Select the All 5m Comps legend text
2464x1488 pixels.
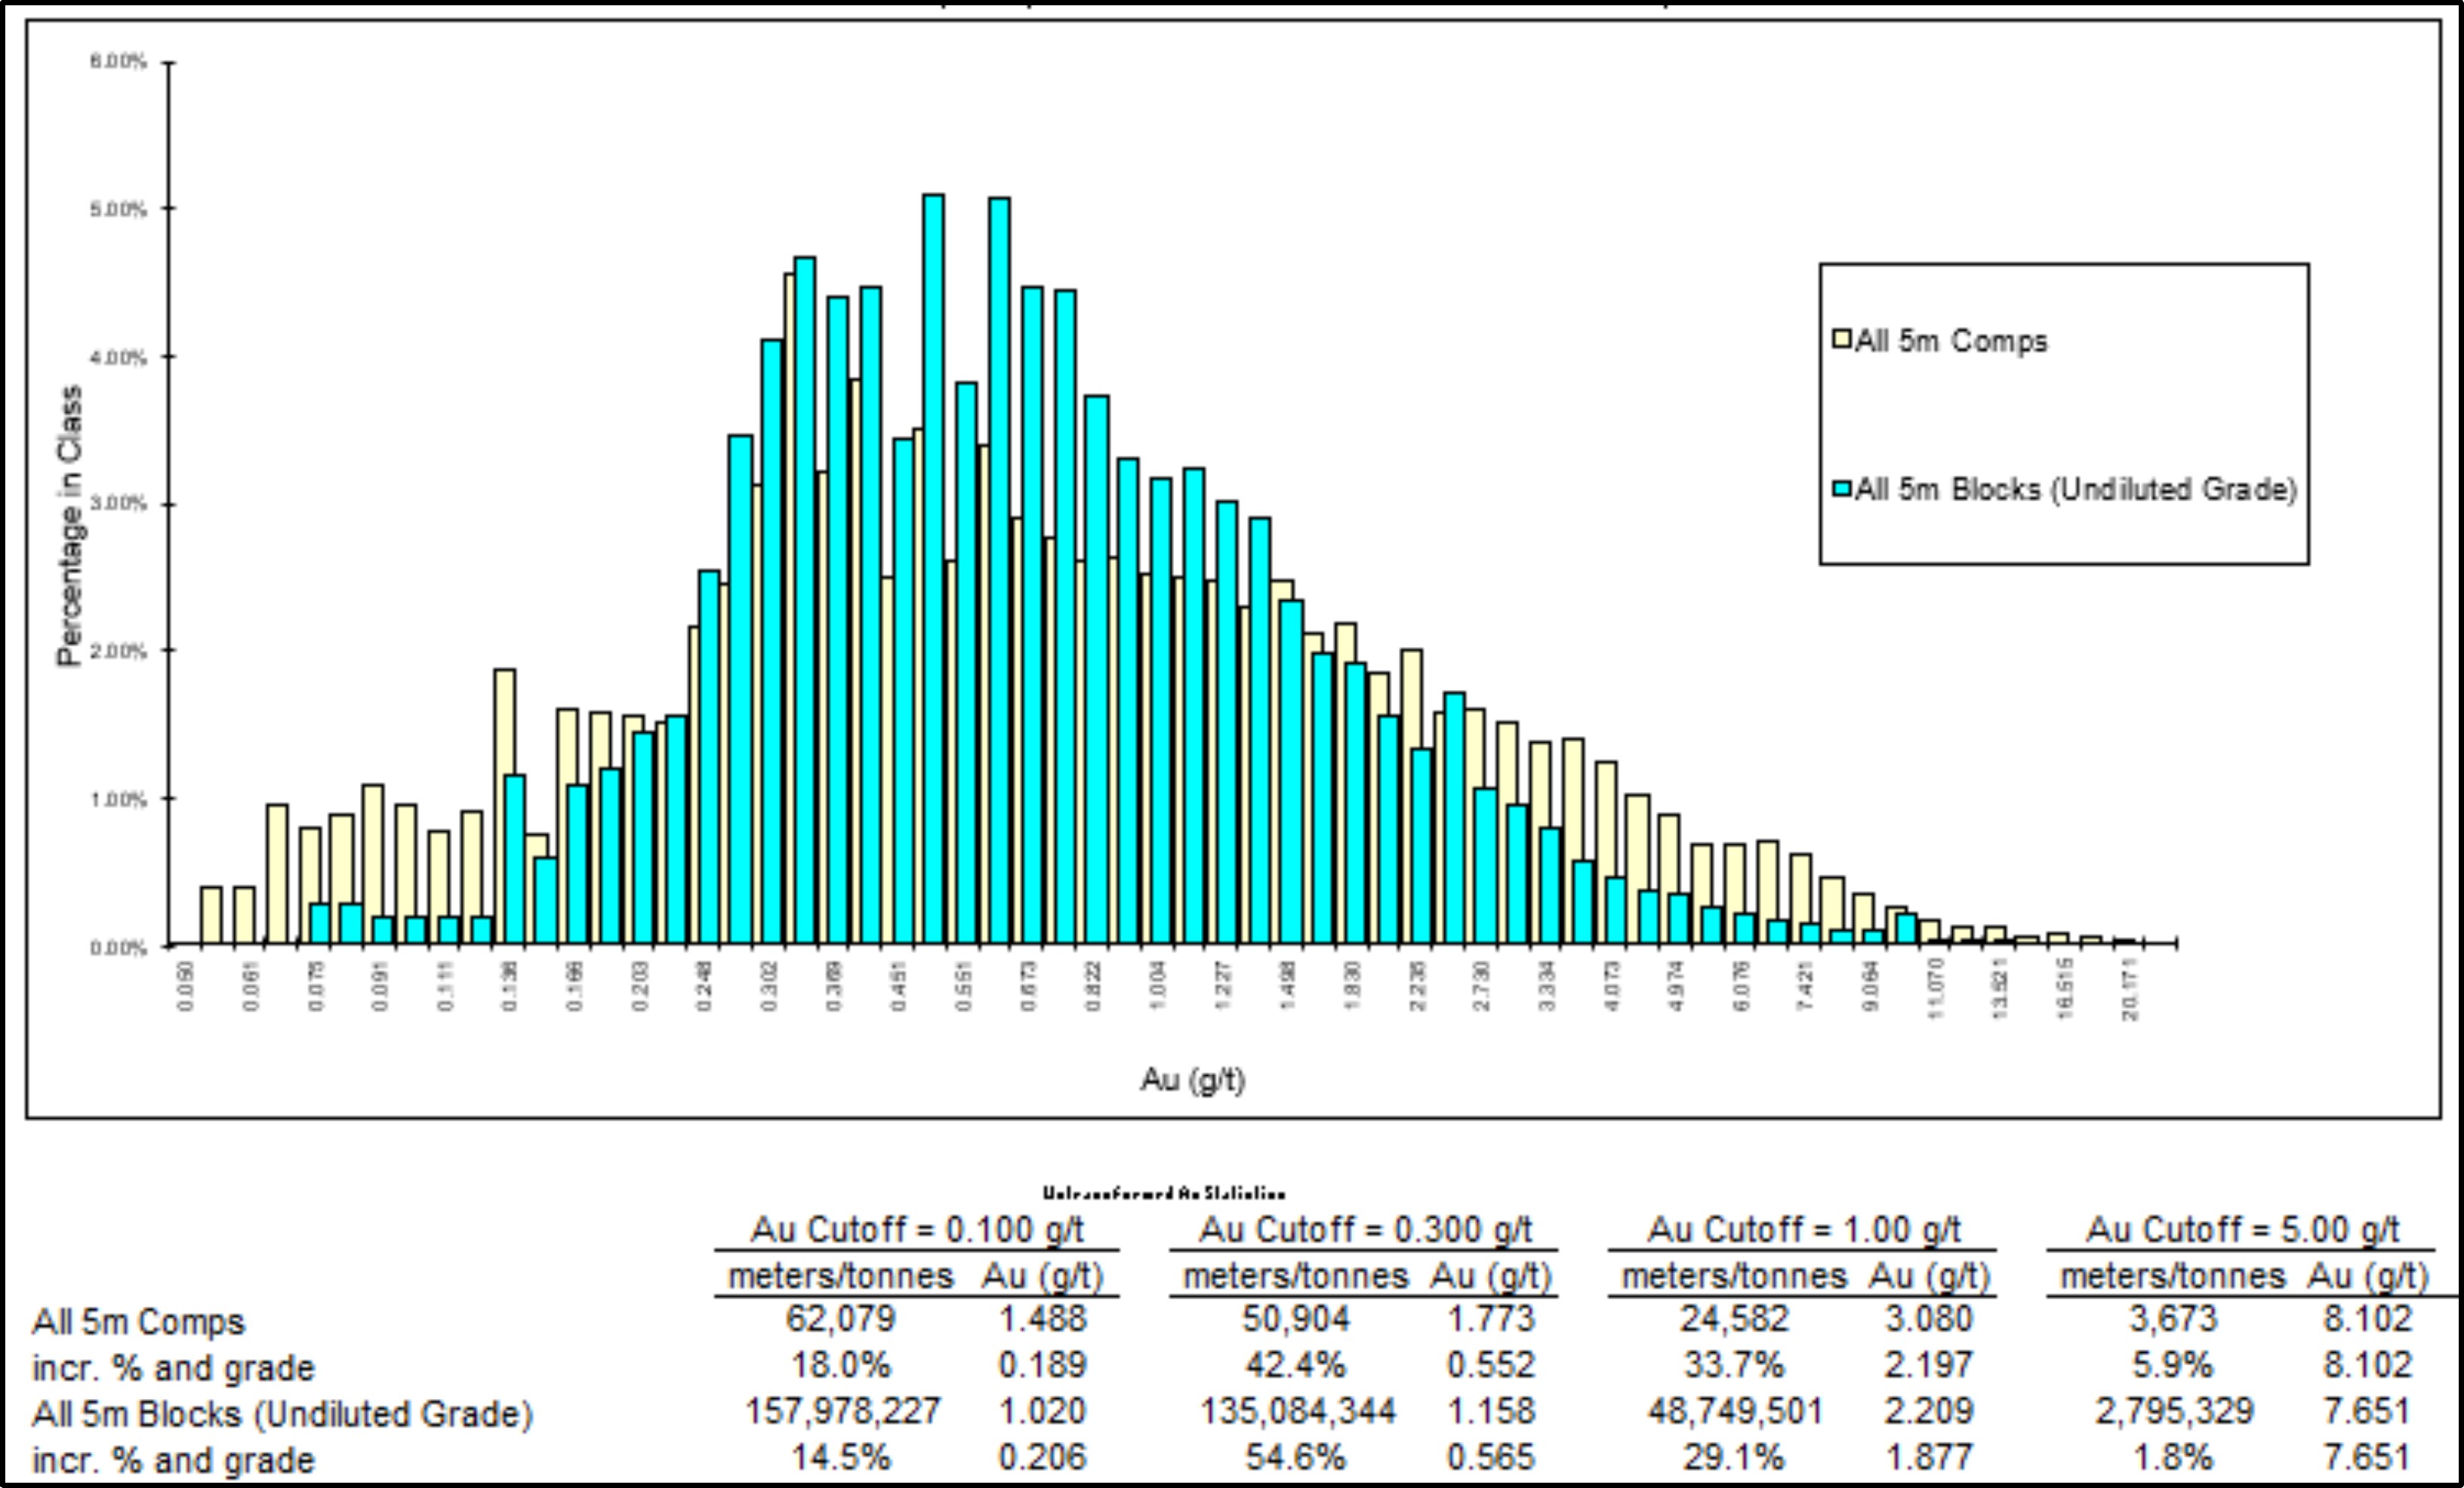(x=1951, y=341)
